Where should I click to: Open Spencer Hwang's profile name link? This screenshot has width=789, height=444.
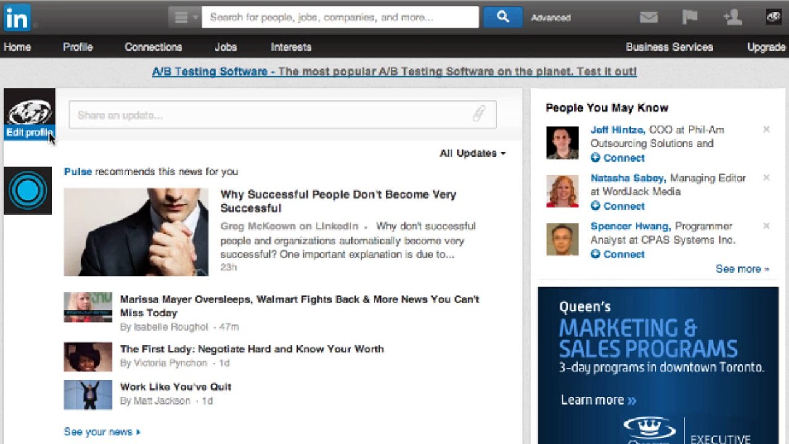point(631,226)
